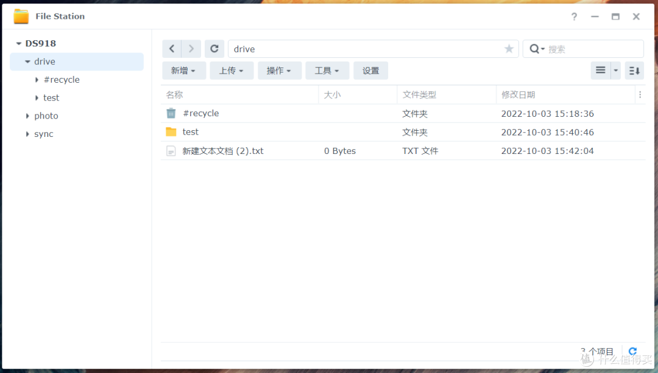Open the 上传 dropdown menu
Image resolution: width=658 pixels, height=373 pixels.
click(232, 71)
